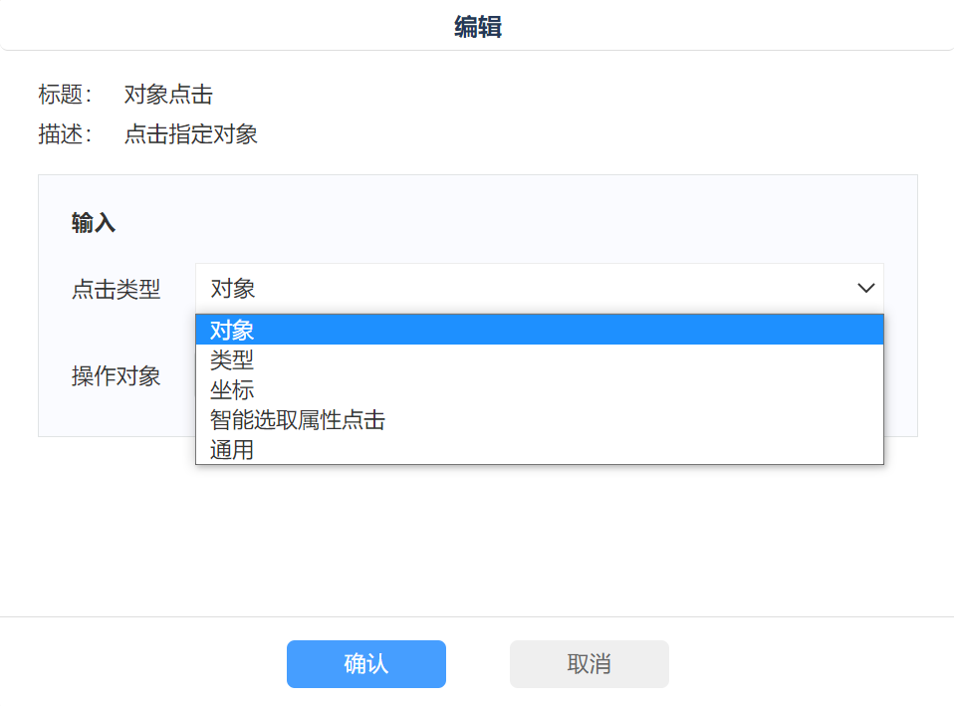This screenshot has height=706, width=954.
Task: Pick the 坐标 option in the dropdown
Action: 232,389
